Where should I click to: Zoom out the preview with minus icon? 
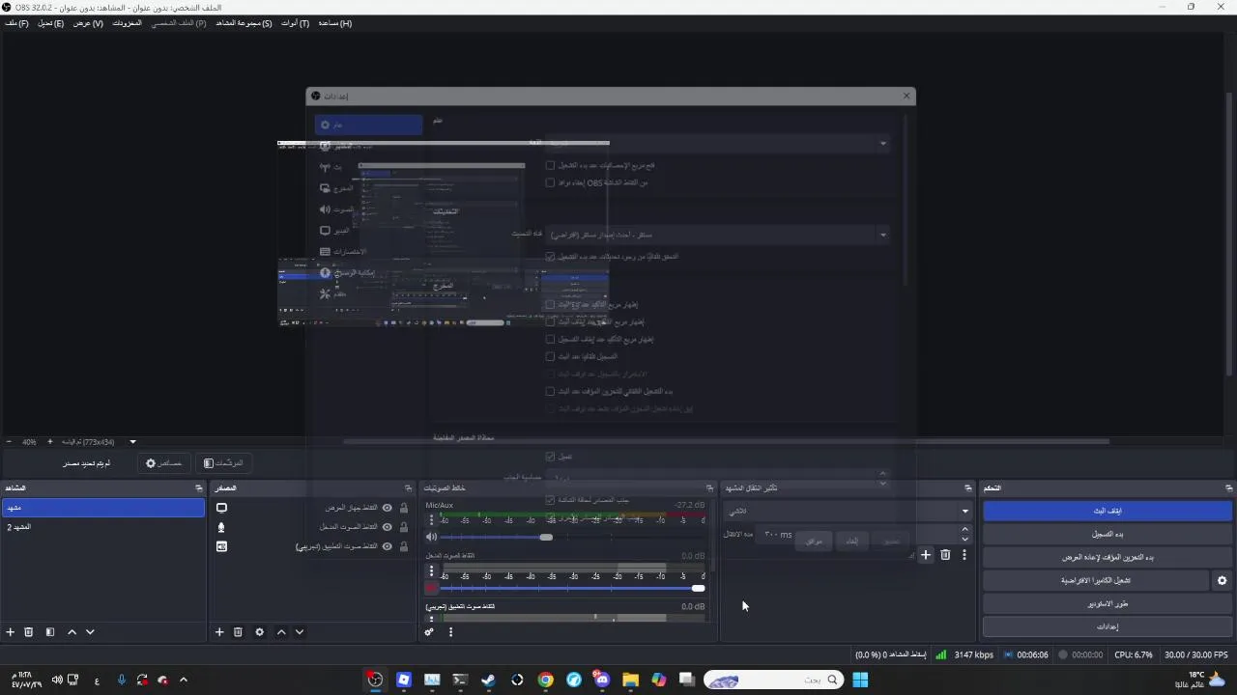pos(9,442)
